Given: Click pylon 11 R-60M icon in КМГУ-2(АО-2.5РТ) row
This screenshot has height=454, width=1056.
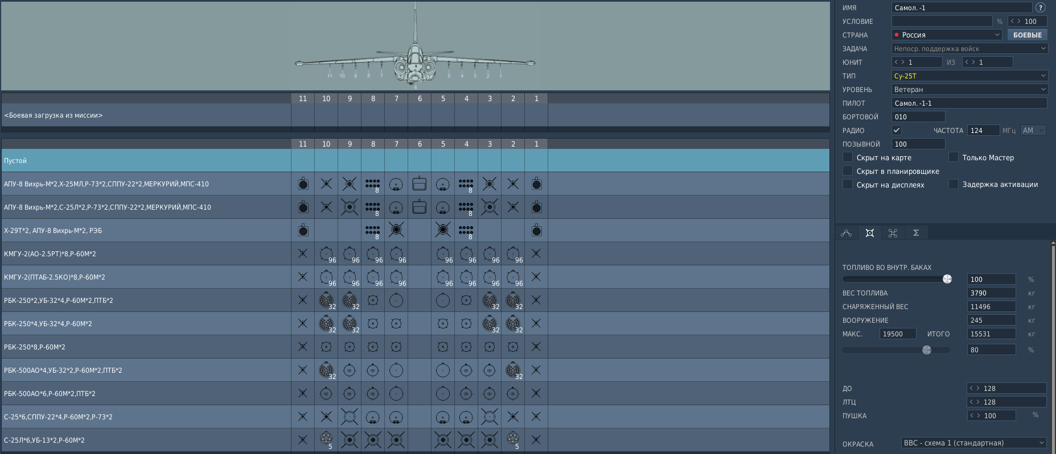Looking at the screenshot, I should tap(303, 253).
